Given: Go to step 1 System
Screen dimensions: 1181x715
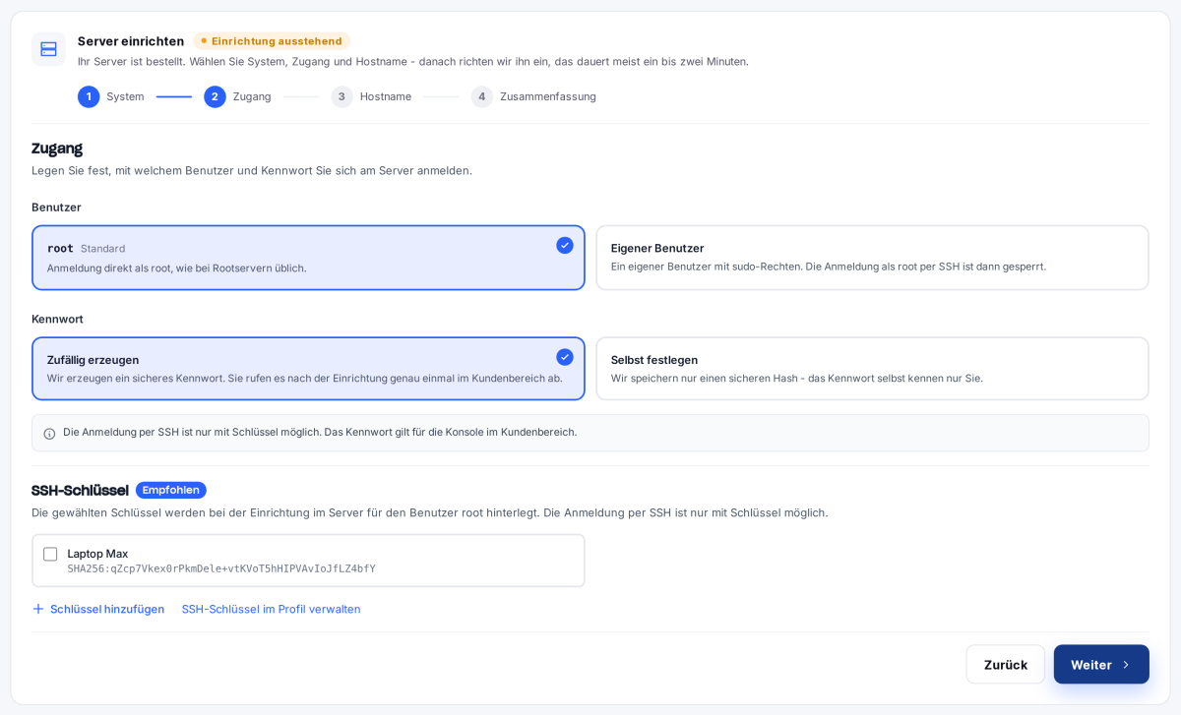Looking at the screenshot, I should pyautogui.click(x=111, y=96).
